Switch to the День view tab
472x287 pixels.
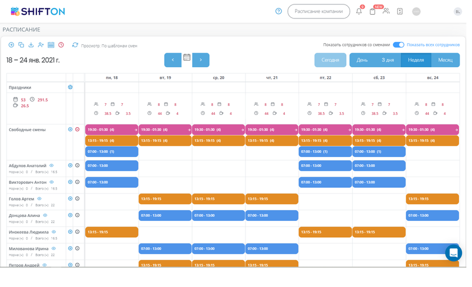[362, 60]
